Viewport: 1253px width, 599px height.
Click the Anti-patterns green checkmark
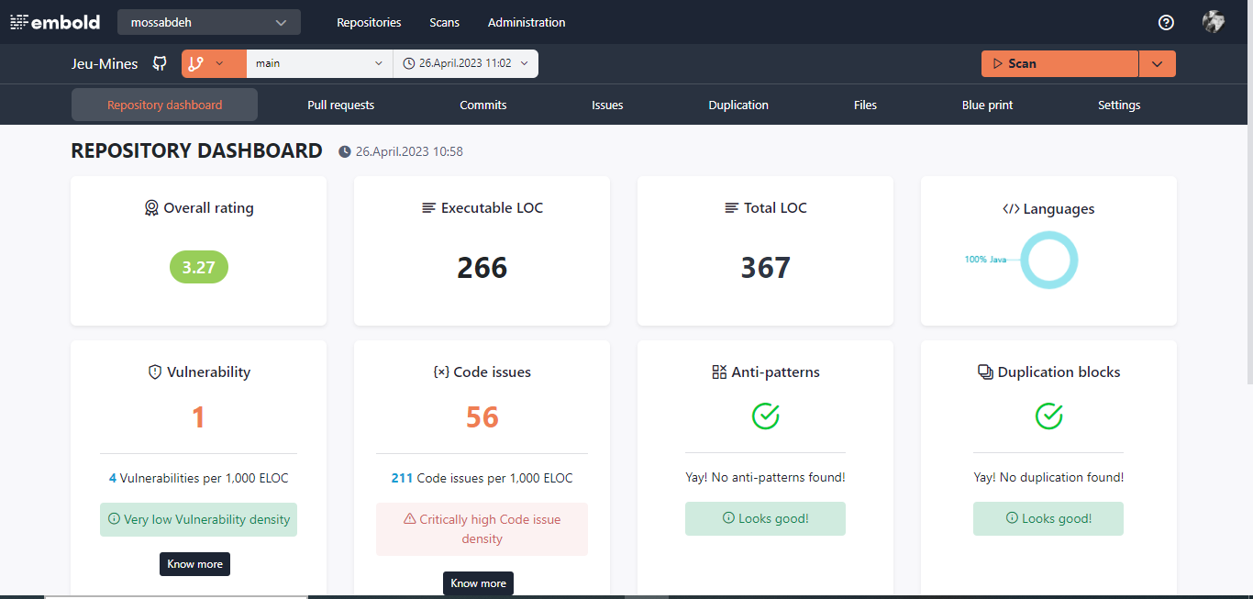765,416
